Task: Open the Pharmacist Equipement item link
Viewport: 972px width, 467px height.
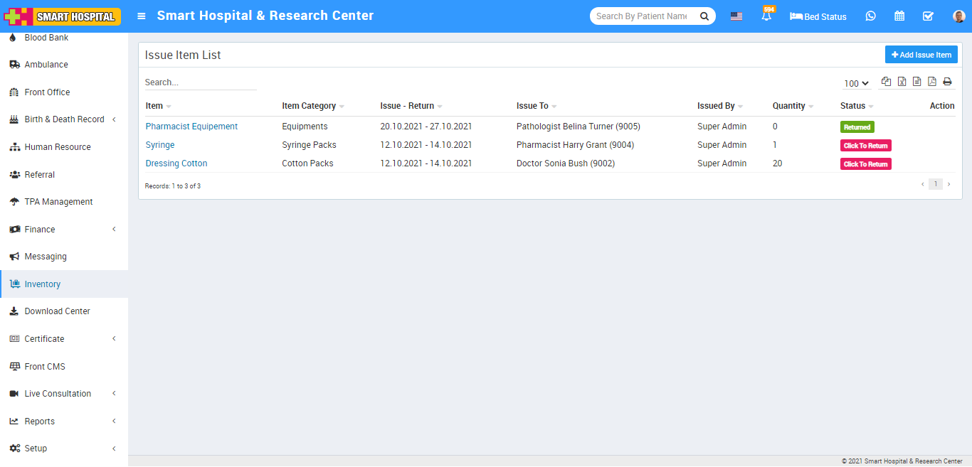Action: (191, 127)
